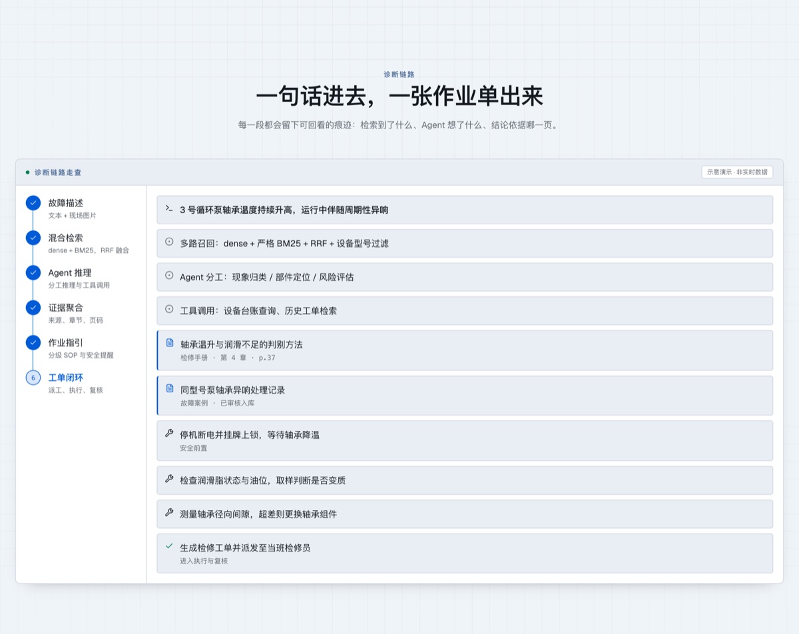Click the text dense + BM25，RRF 融合
Viewport: 799px width, 634px height.
tap(89, 250)
